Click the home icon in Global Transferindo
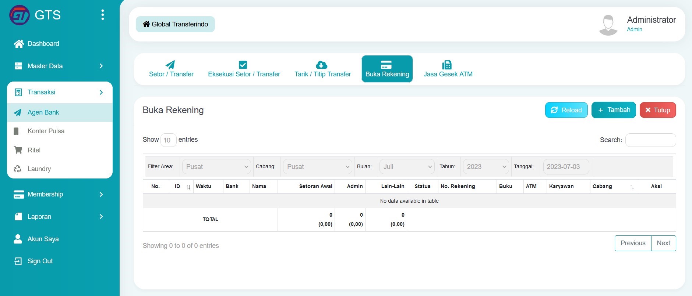 coord(146,24)
